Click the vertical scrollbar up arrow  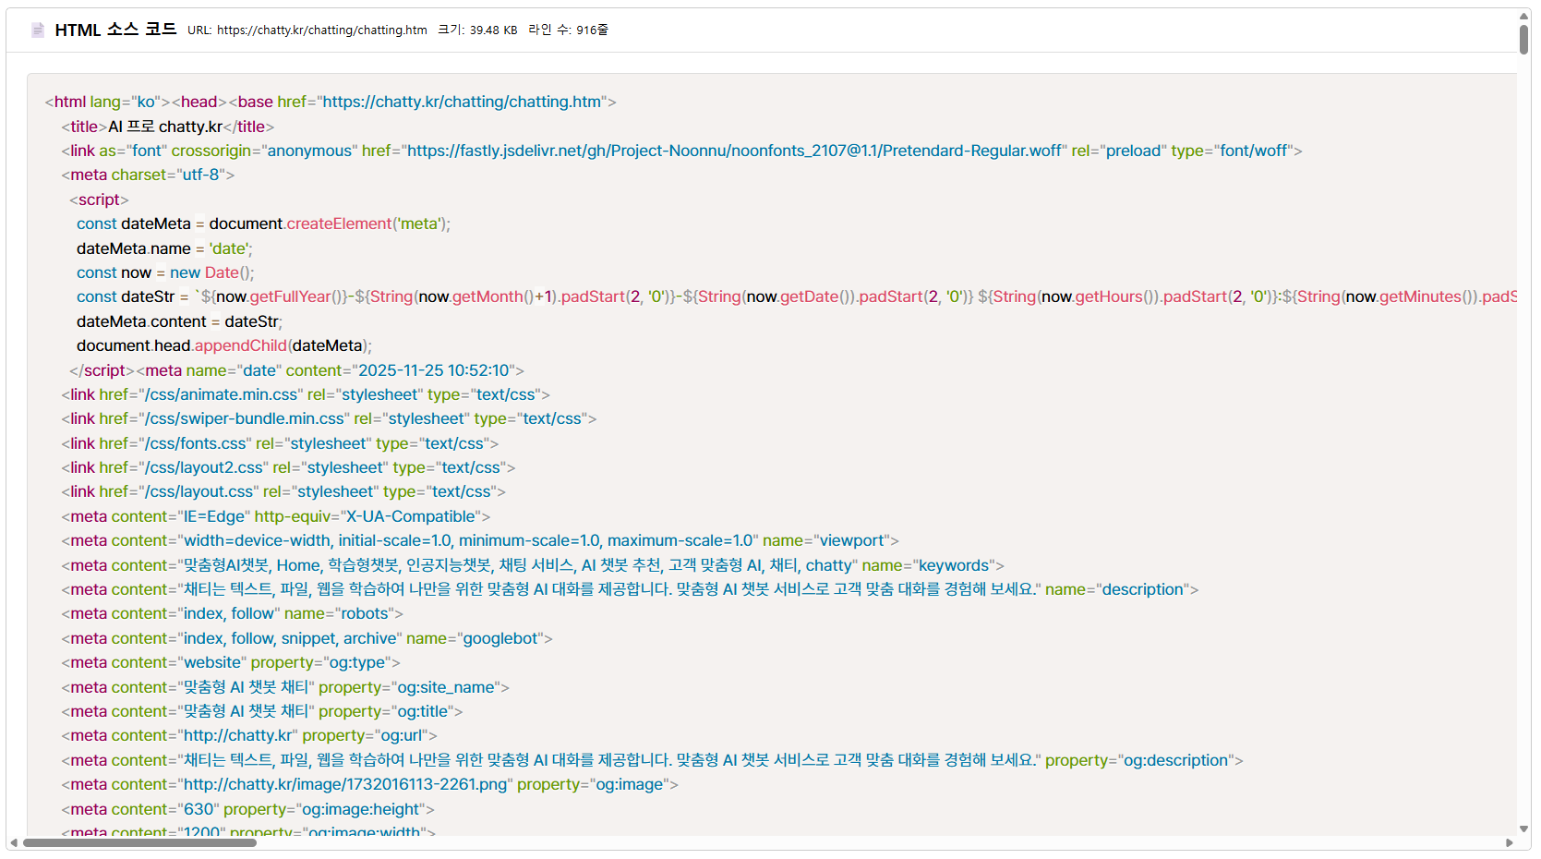(x=1523, y=17)
